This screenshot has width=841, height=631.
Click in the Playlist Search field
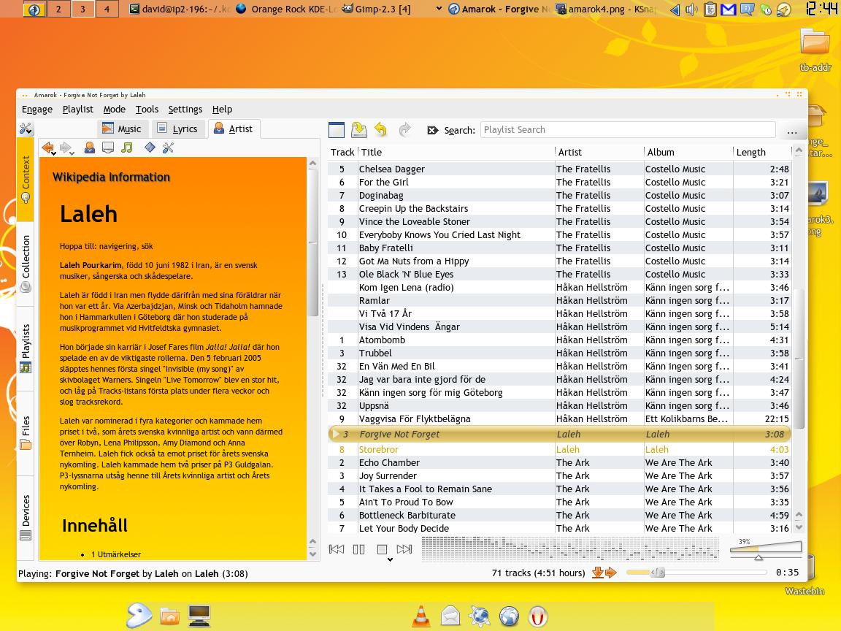pyautogui.click(x=628, y=130)
